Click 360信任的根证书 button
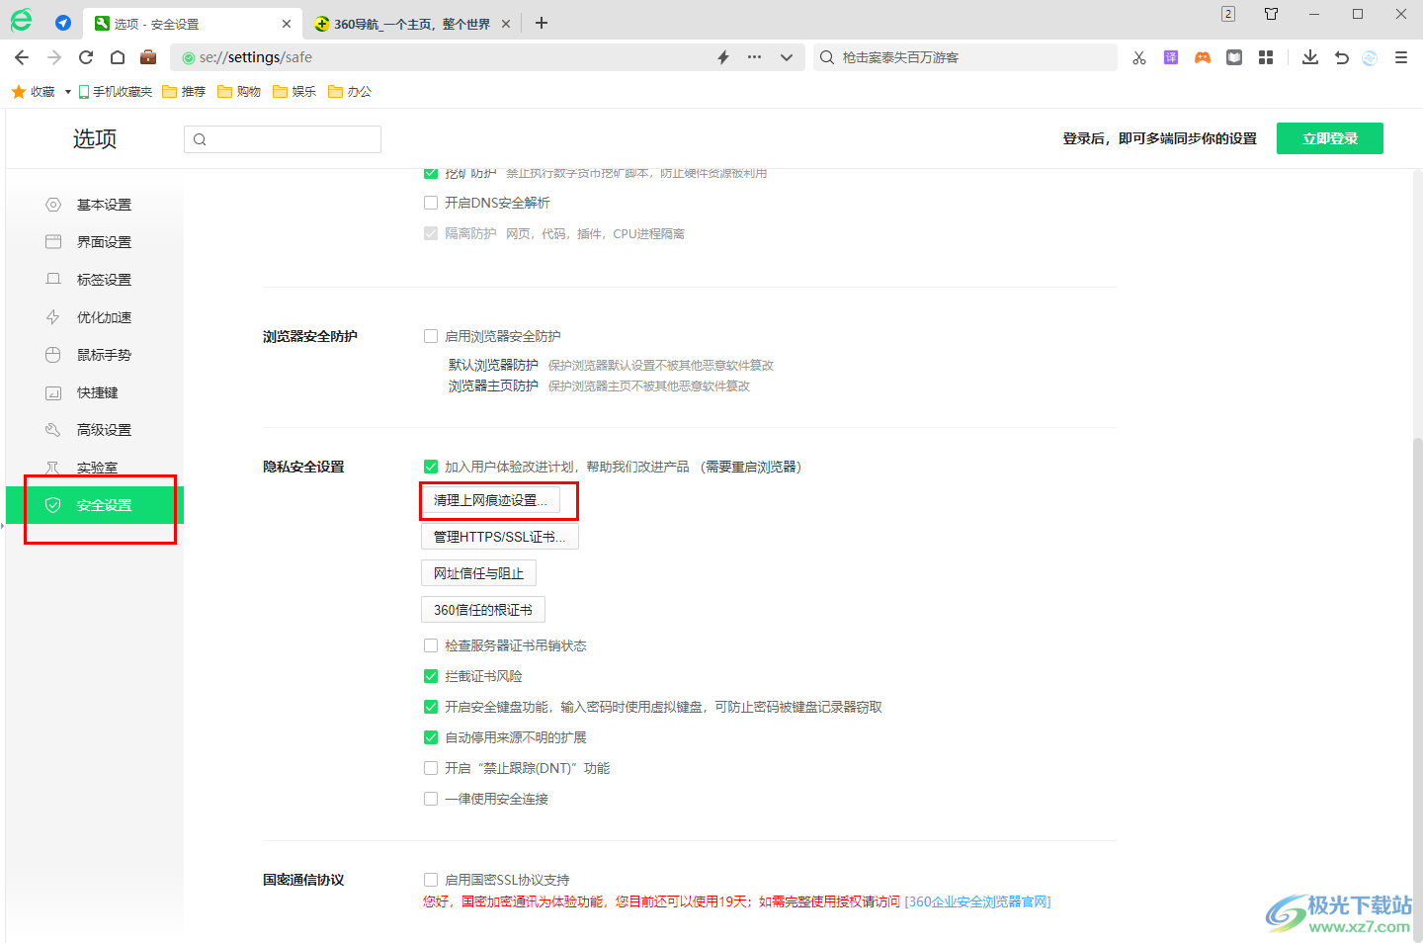The image size is (1423, 943). (483, 610)
